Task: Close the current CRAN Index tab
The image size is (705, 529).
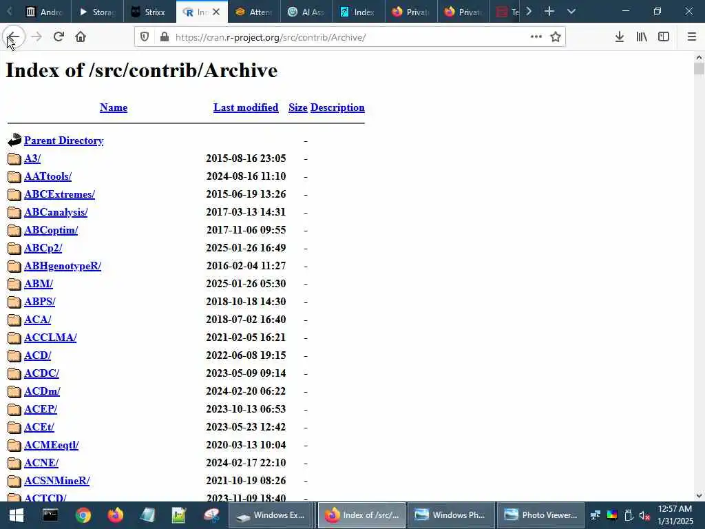Action: pyautogui.click(x=216, y=12)
